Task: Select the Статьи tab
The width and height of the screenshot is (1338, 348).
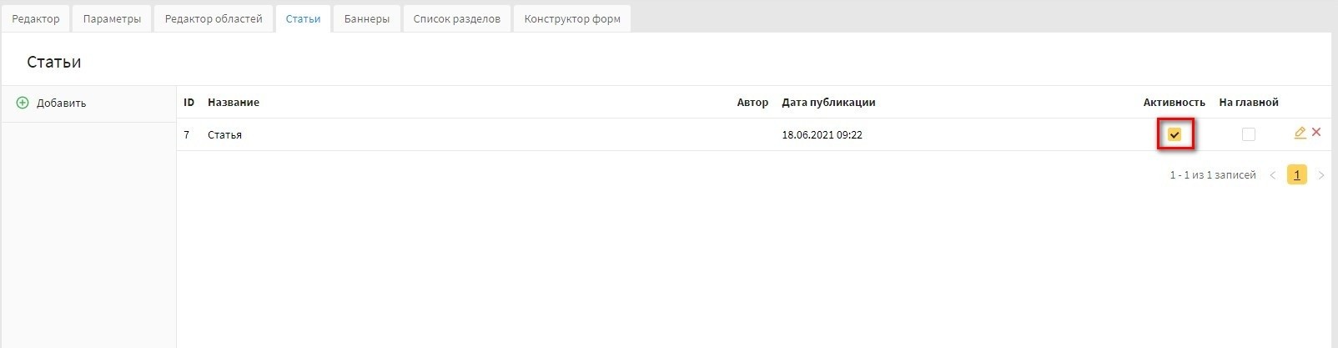Action: point(303,19)
